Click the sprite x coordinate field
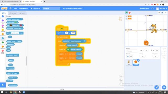Viewport: 168px width, 94px height. pyautogui.click(x=146, y=50)
